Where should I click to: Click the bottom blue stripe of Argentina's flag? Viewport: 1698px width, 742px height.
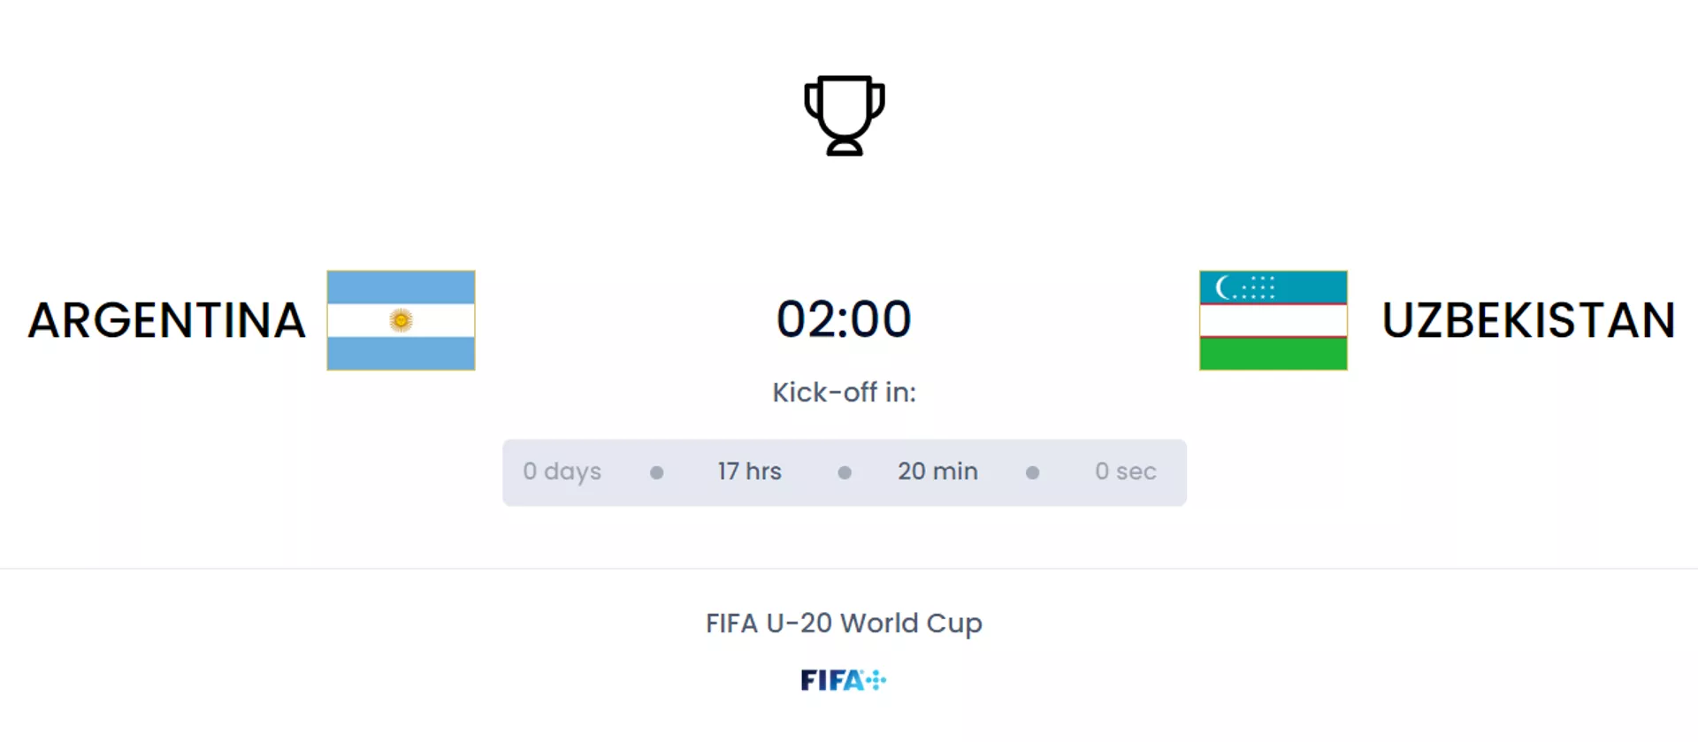401,354
